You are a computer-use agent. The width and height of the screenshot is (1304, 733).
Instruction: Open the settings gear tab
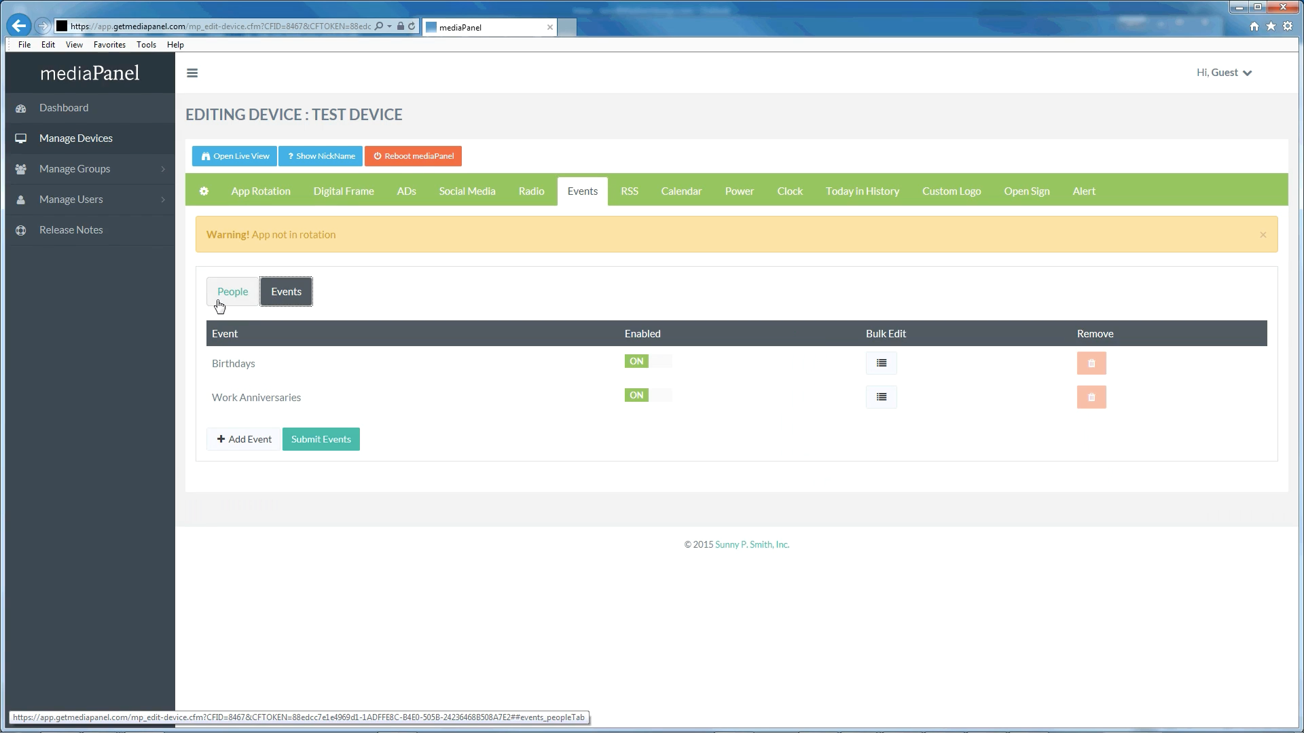204,191
